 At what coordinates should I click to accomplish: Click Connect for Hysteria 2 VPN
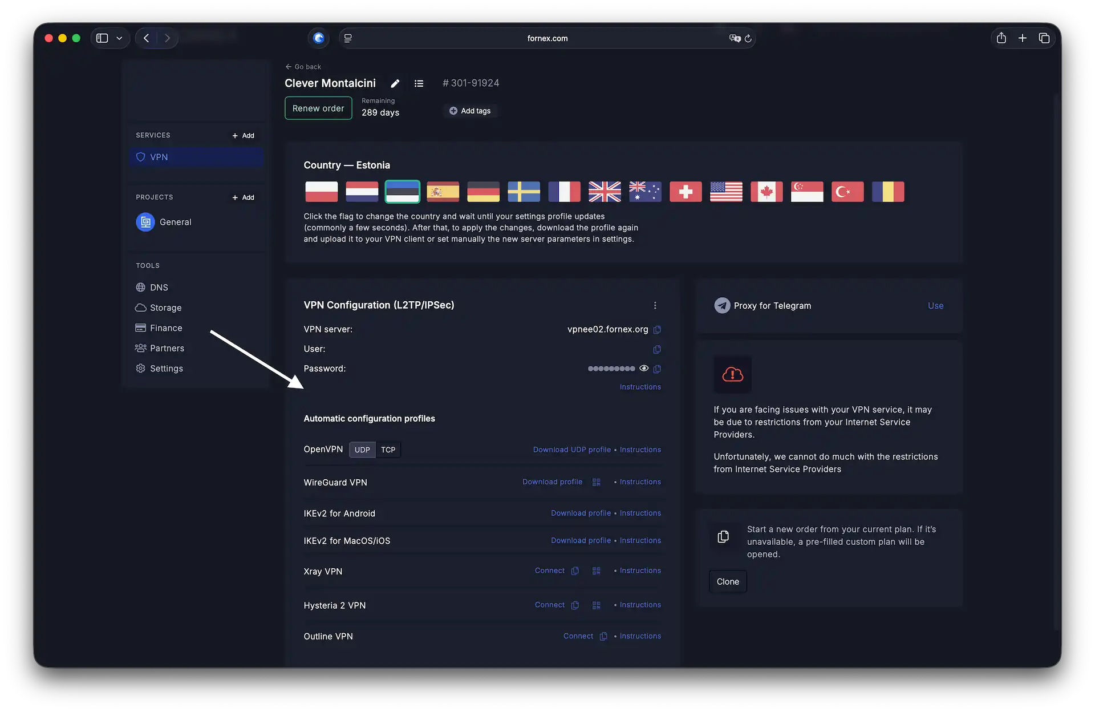[550, 605]
